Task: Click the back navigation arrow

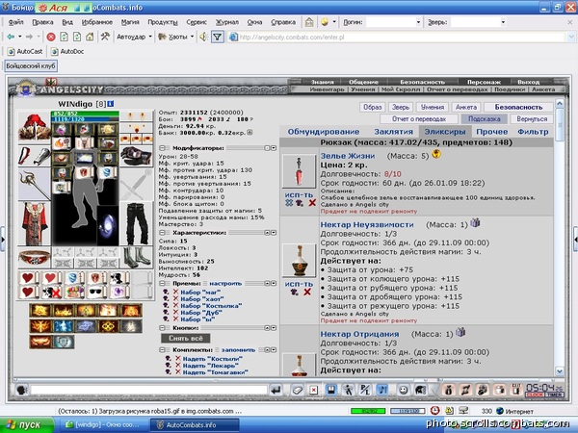Action: pos(11,37)
